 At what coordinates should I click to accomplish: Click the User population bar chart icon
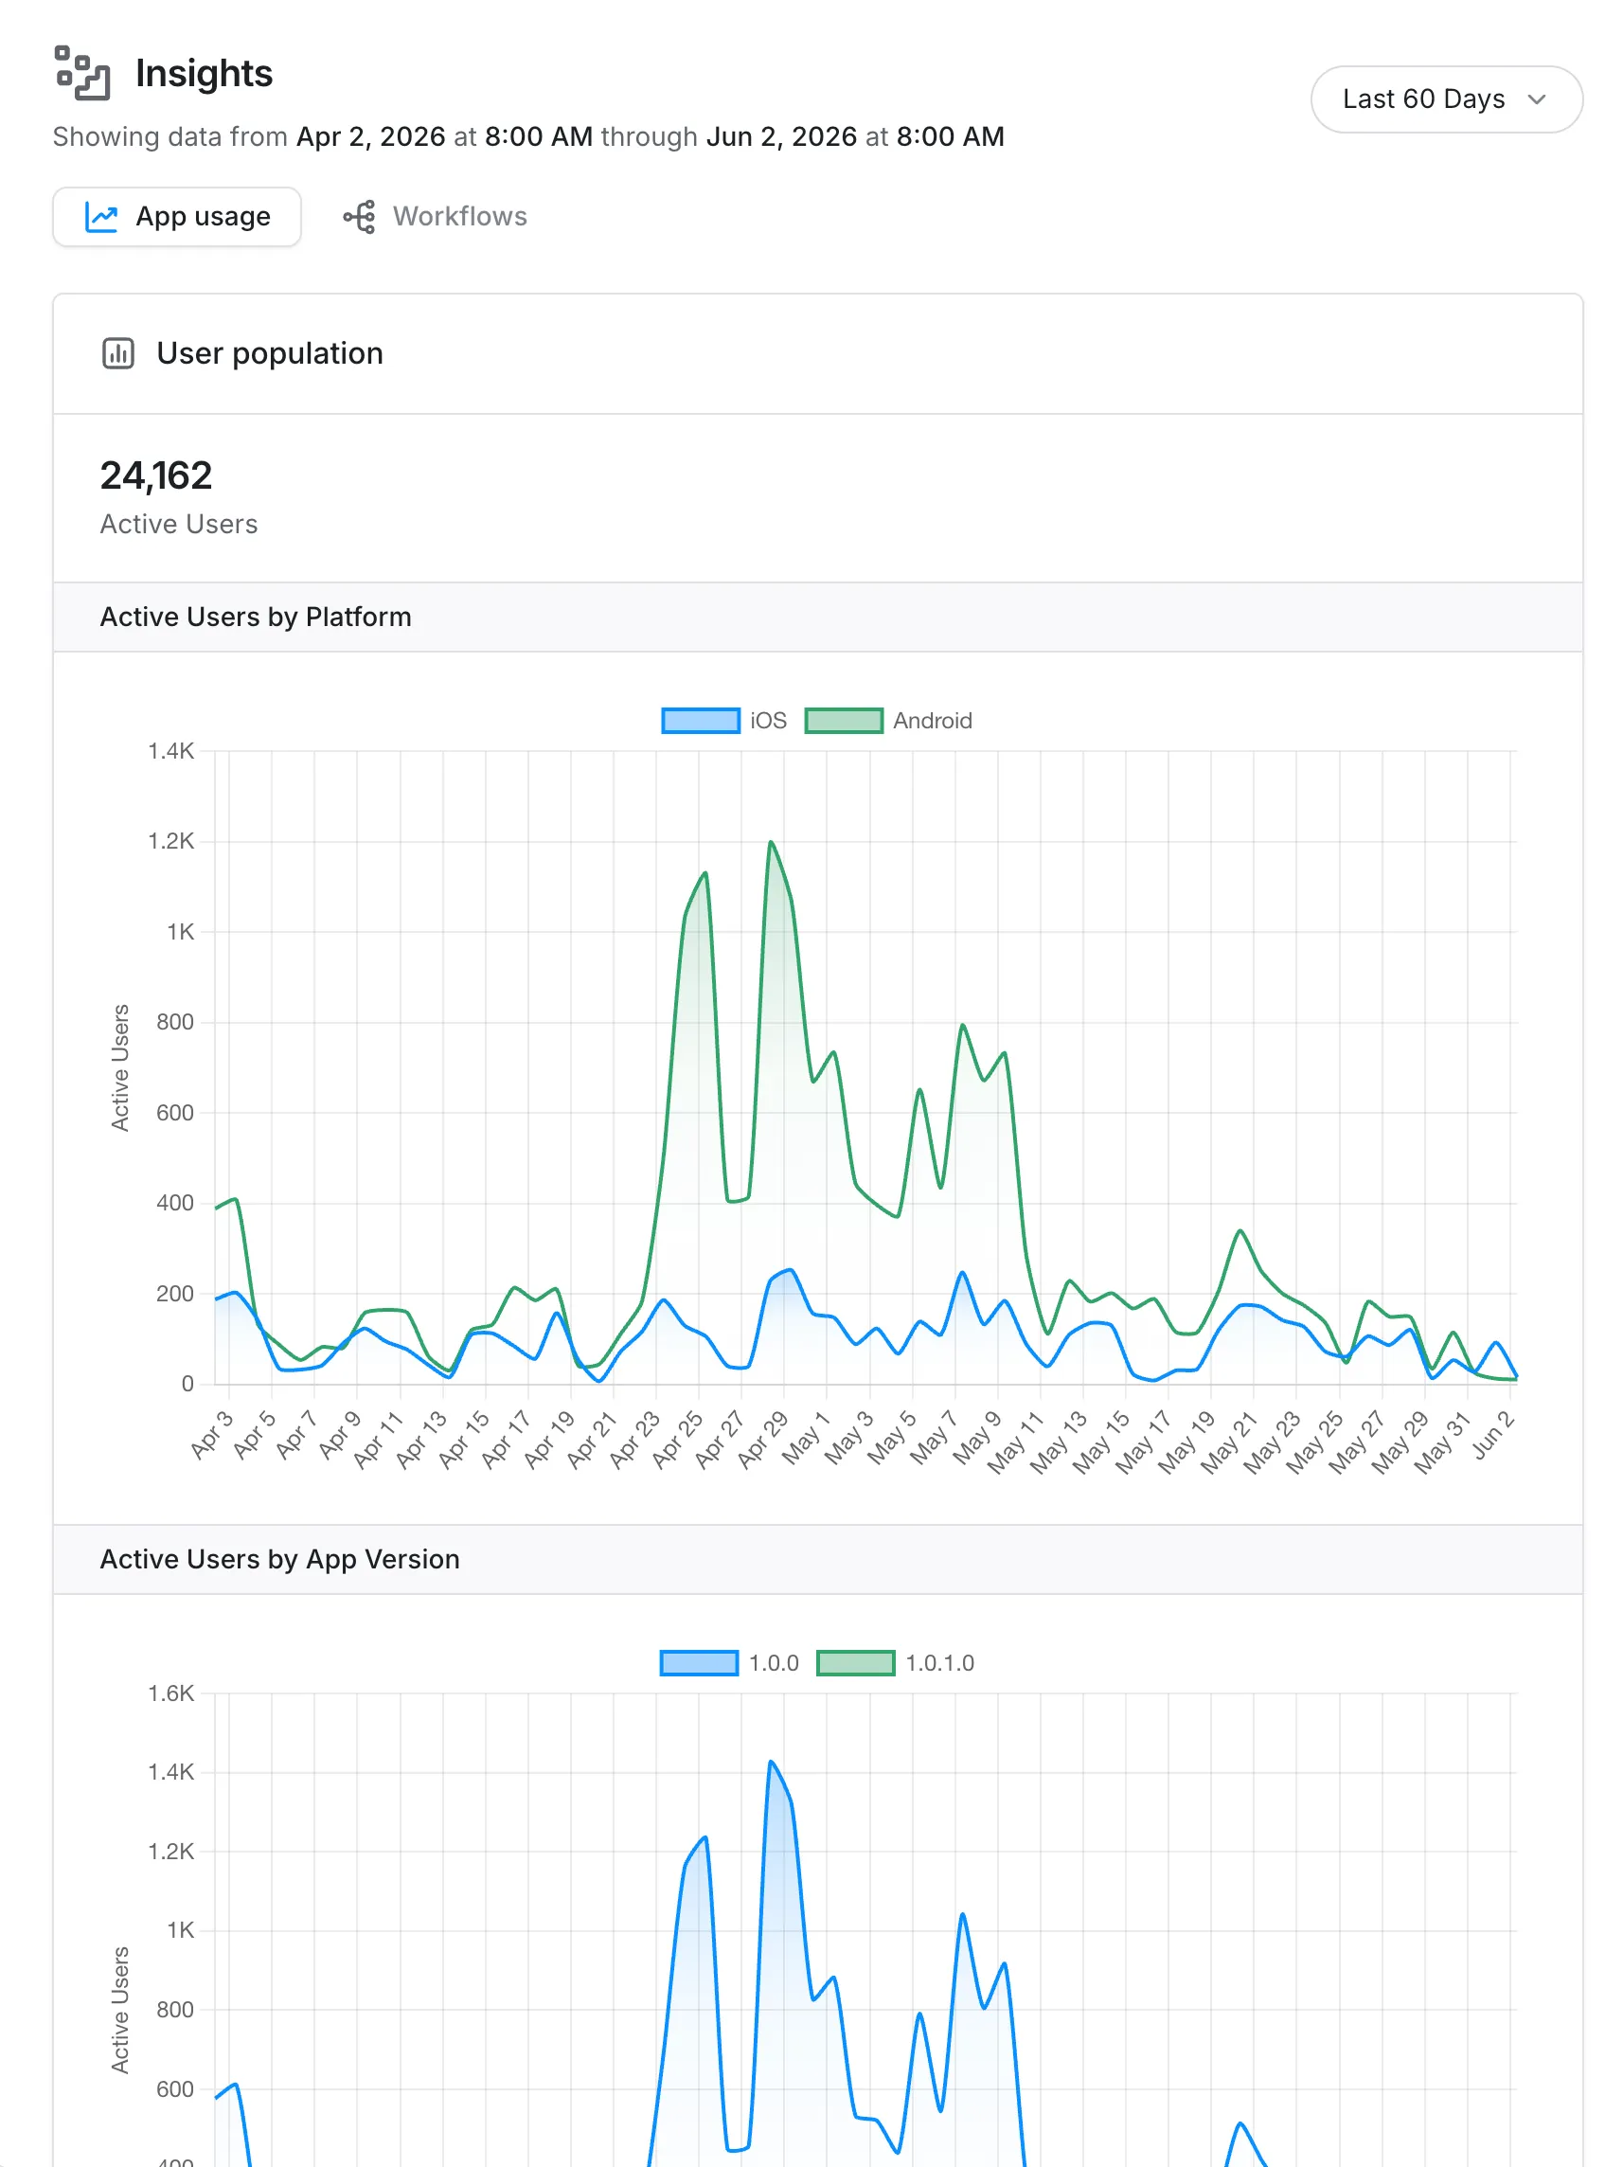point(117,352)
